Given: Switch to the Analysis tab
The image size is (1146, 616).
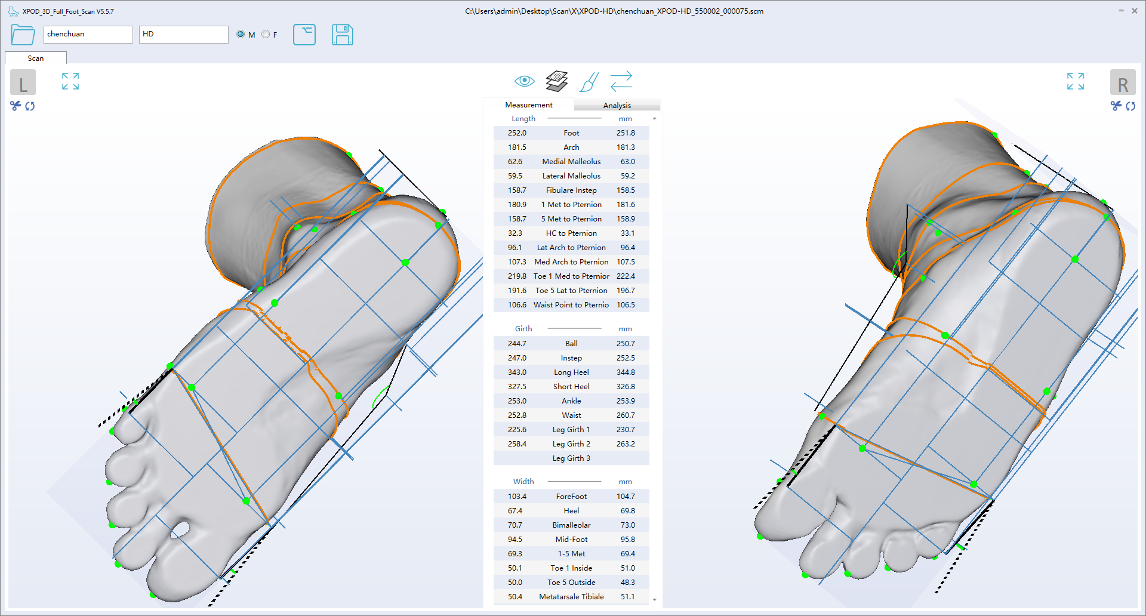Looking at the screenshot, I should tap(617, 105).
